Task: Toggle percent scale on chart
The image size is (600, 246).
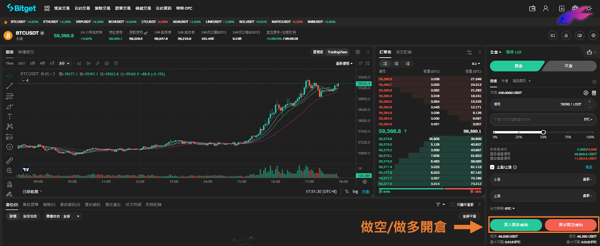Action: point(347,191)
